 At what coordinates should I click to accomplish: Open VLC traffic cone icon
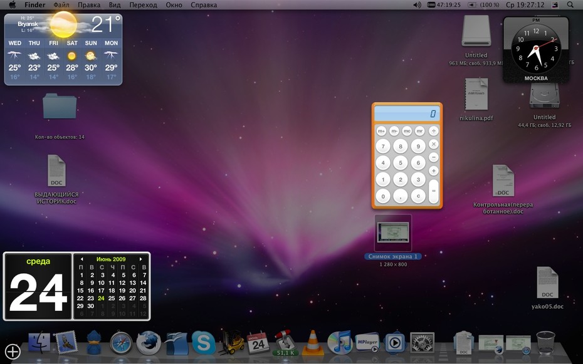(313, 343)
